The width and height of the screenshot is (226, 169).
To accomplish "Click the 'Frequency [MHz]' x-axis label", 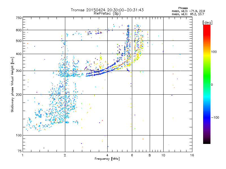I will click(107, 159).
